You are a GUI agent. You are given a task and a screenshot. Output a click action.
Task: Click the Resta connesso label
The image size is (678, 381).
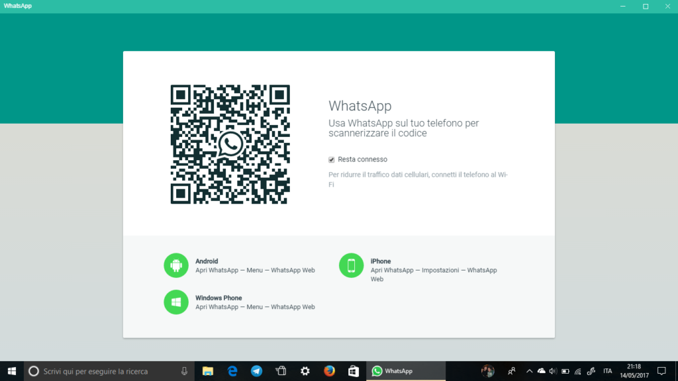362,159
